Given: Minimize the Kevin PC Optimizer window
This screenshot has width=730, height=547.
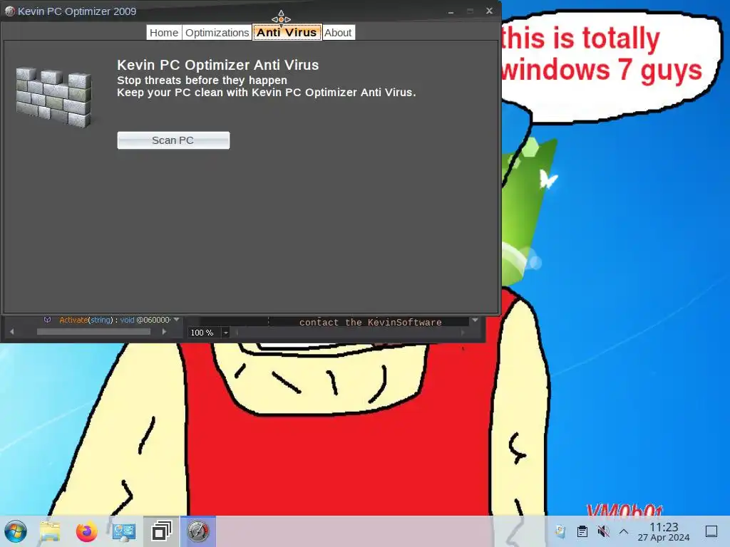Looking at the screenshot, I should tap(451, 11).
